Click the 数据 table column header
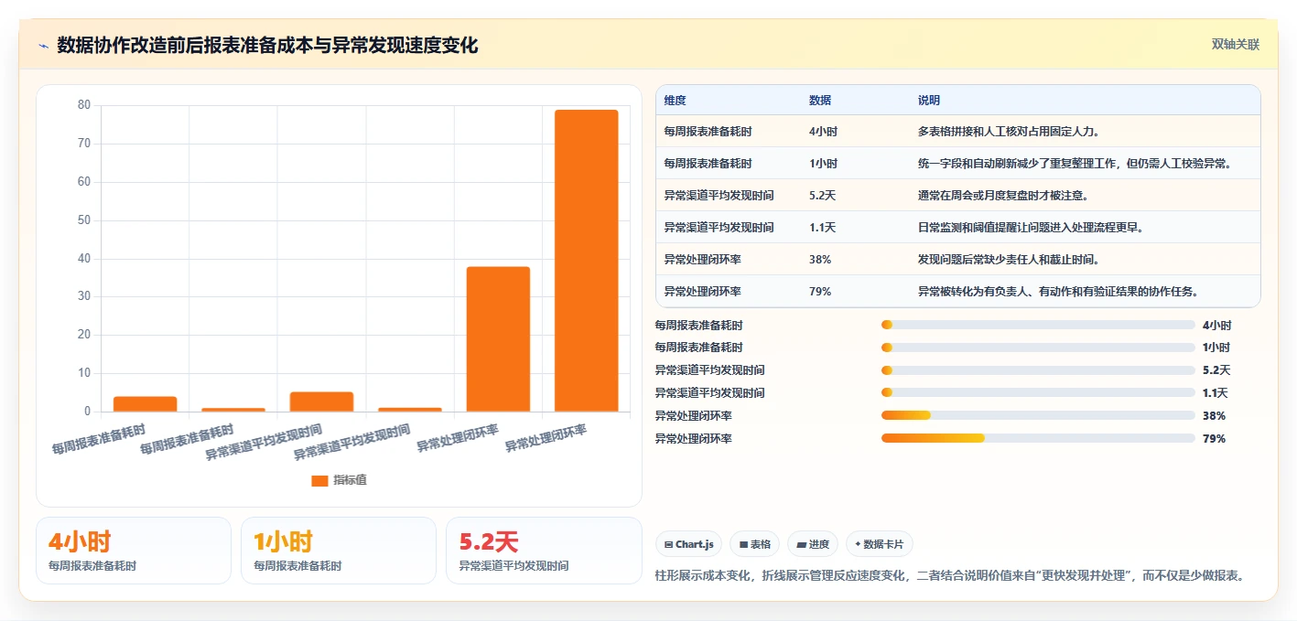 [820, 101]
